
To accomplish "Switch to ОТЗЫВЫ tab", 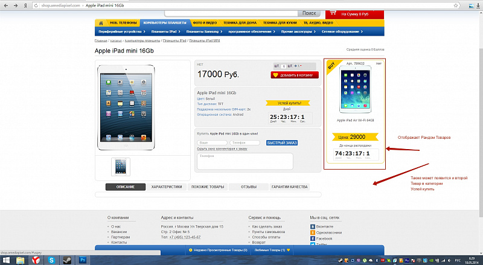I will pyautogui.click(x=249, y=187).
